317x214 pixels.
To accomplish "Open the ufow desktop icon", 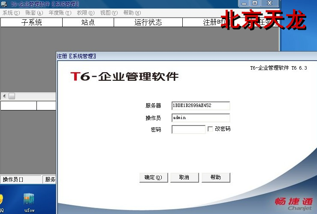I will (x=29, y=202).
